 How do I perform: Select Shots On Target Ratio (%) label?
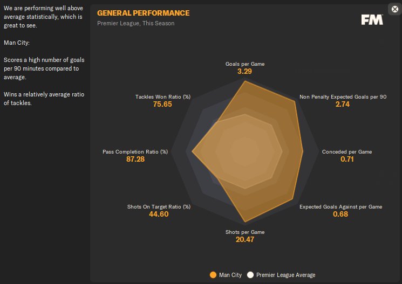pos(159,207)
